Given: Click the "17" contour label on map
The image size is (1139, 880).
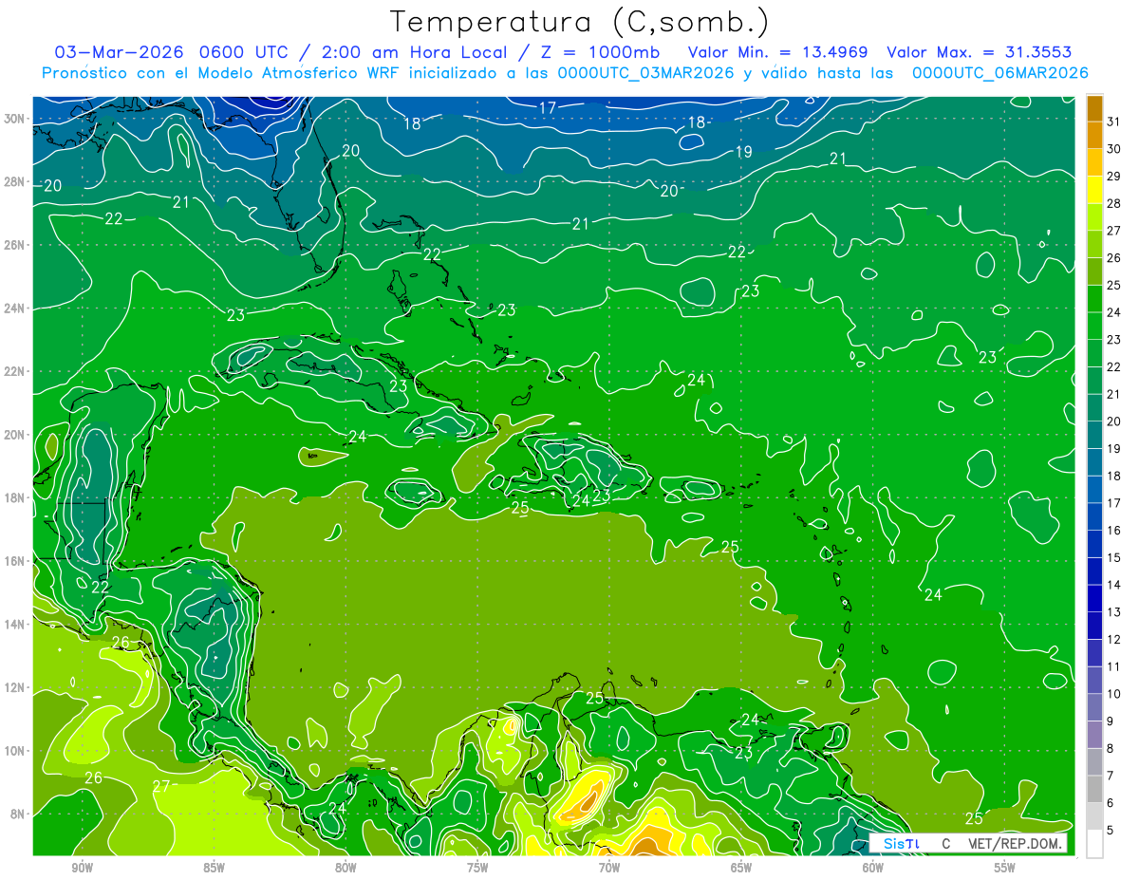Looking at the screenshot, I should (x=548, y=108).
